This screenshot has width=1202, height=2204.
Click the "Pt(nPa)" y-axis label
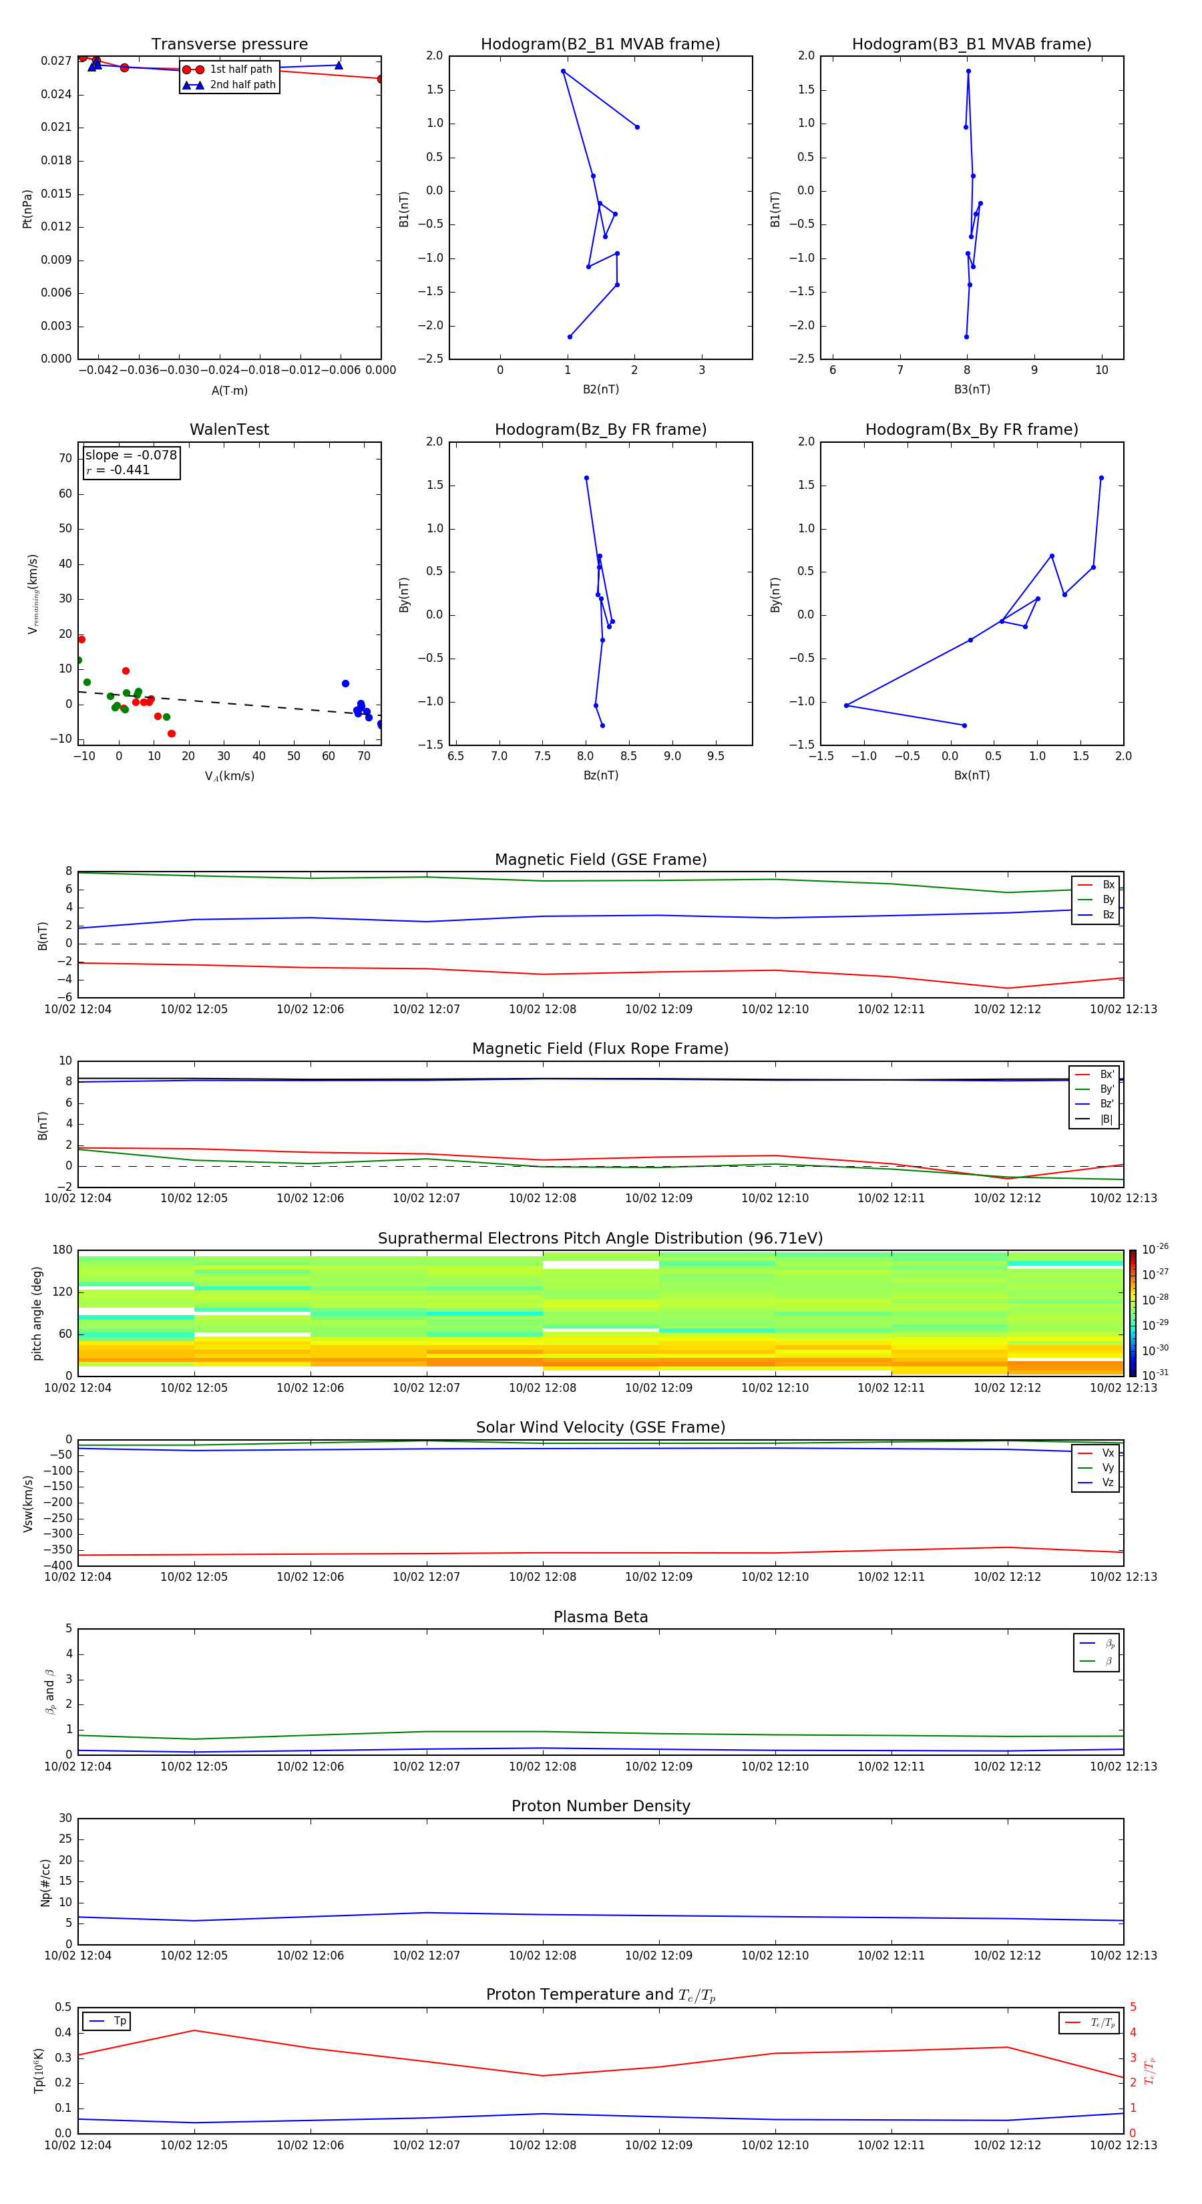pyautogui.click(x=27, y=209)
